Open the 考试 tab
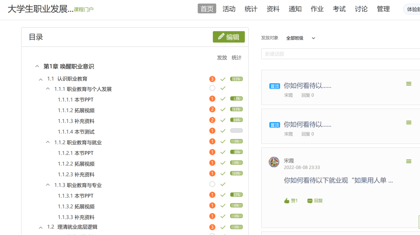 [339, 9]
